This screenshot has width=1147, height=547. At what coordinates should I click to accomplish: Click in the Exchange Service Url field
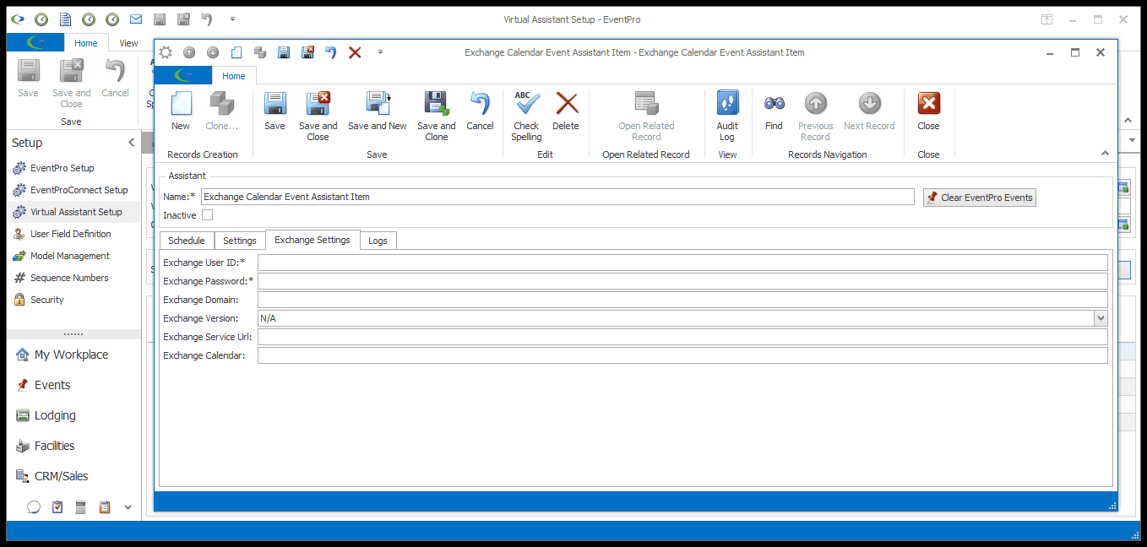tap(682, 337)
